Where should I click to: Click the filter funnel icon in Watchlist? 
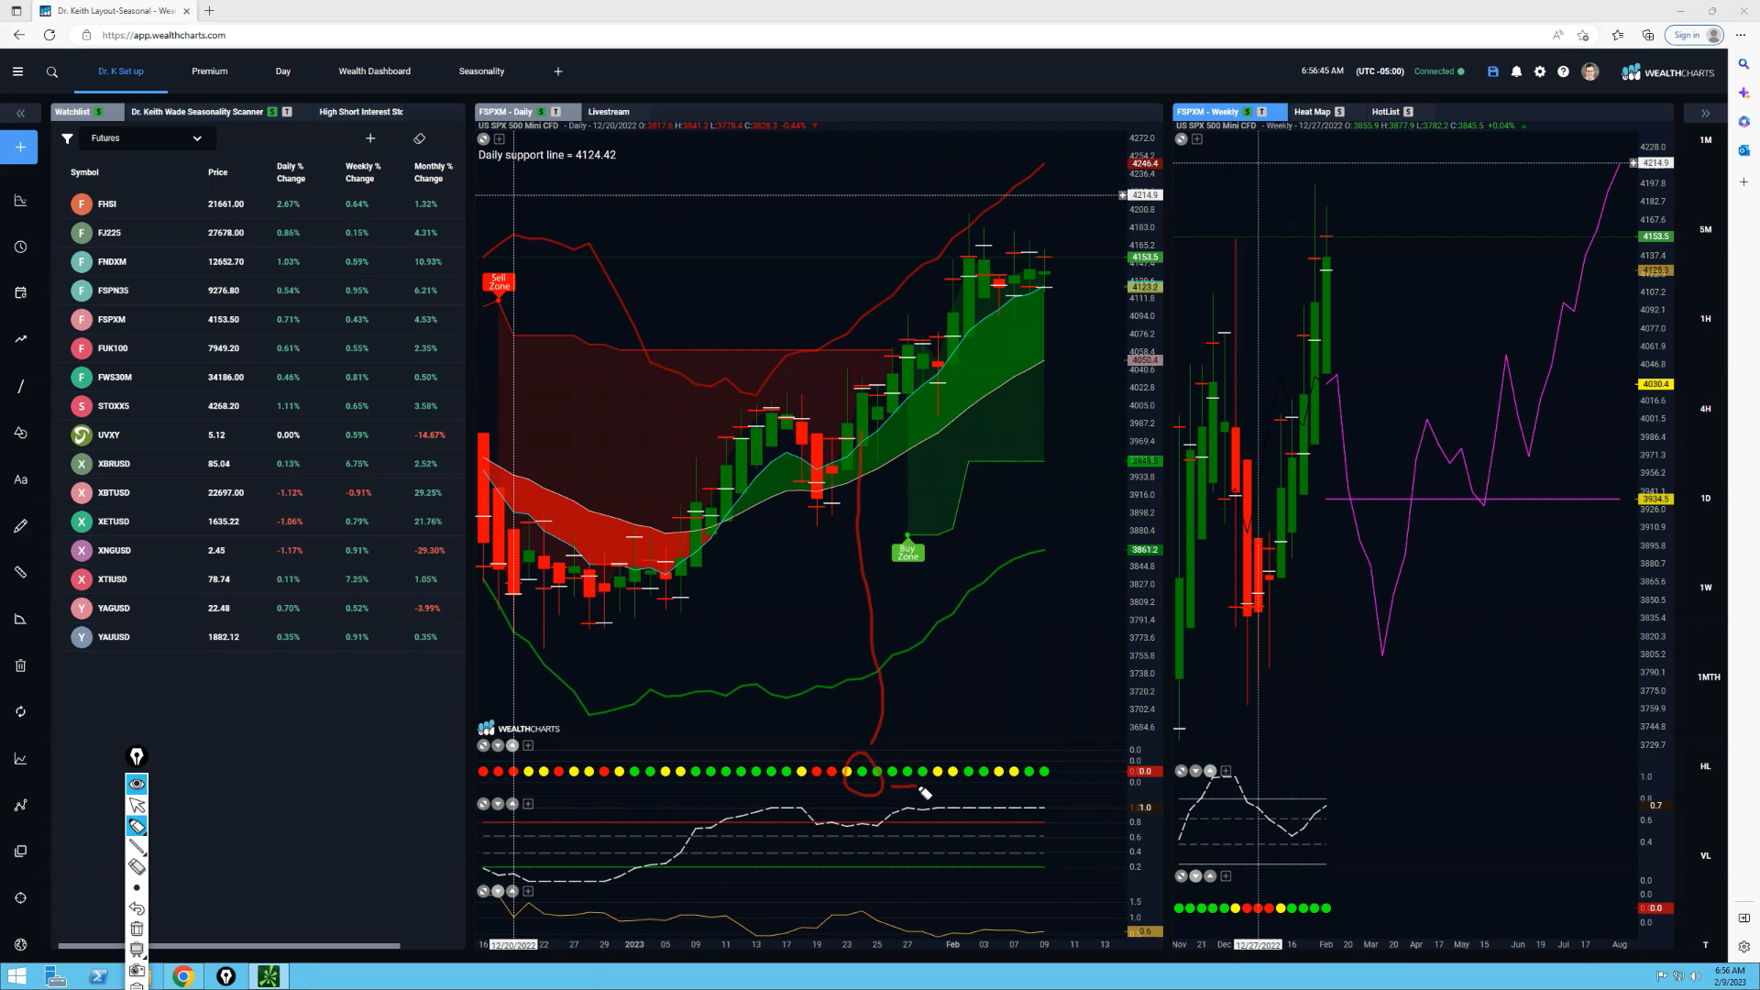[67, 138]
